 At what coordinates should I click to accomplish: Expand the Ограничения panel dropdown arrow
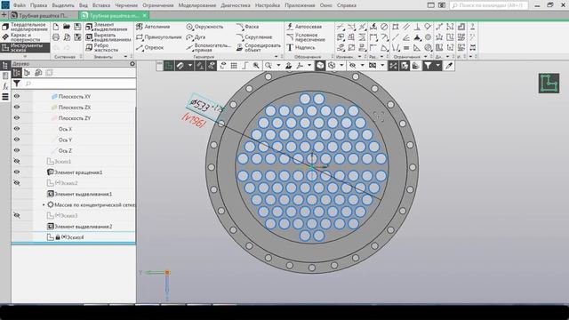[425, 57]
